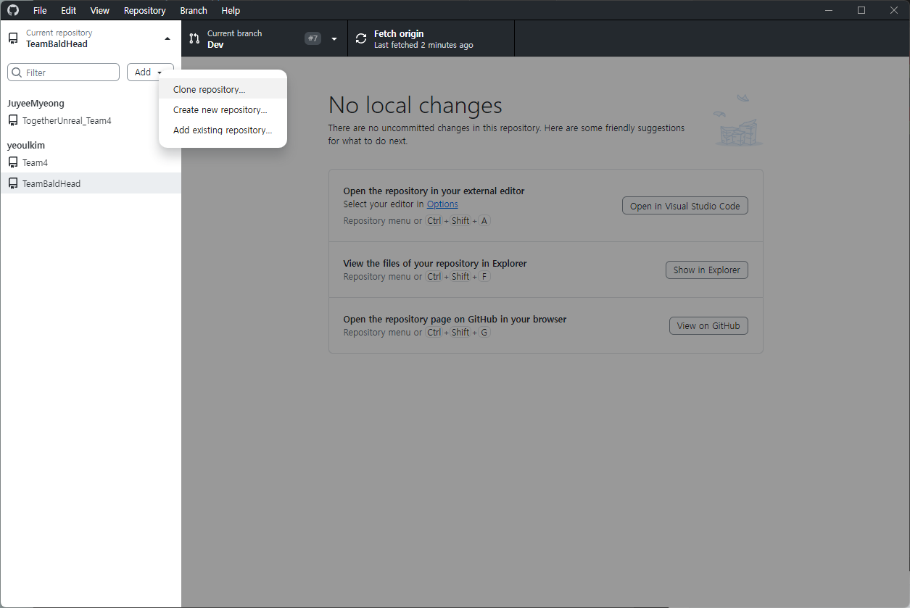Image resolution: width=910 pixels, height=608 pixels.
Task: Click the Team4 repository icon
Action: tap(13, 163)
